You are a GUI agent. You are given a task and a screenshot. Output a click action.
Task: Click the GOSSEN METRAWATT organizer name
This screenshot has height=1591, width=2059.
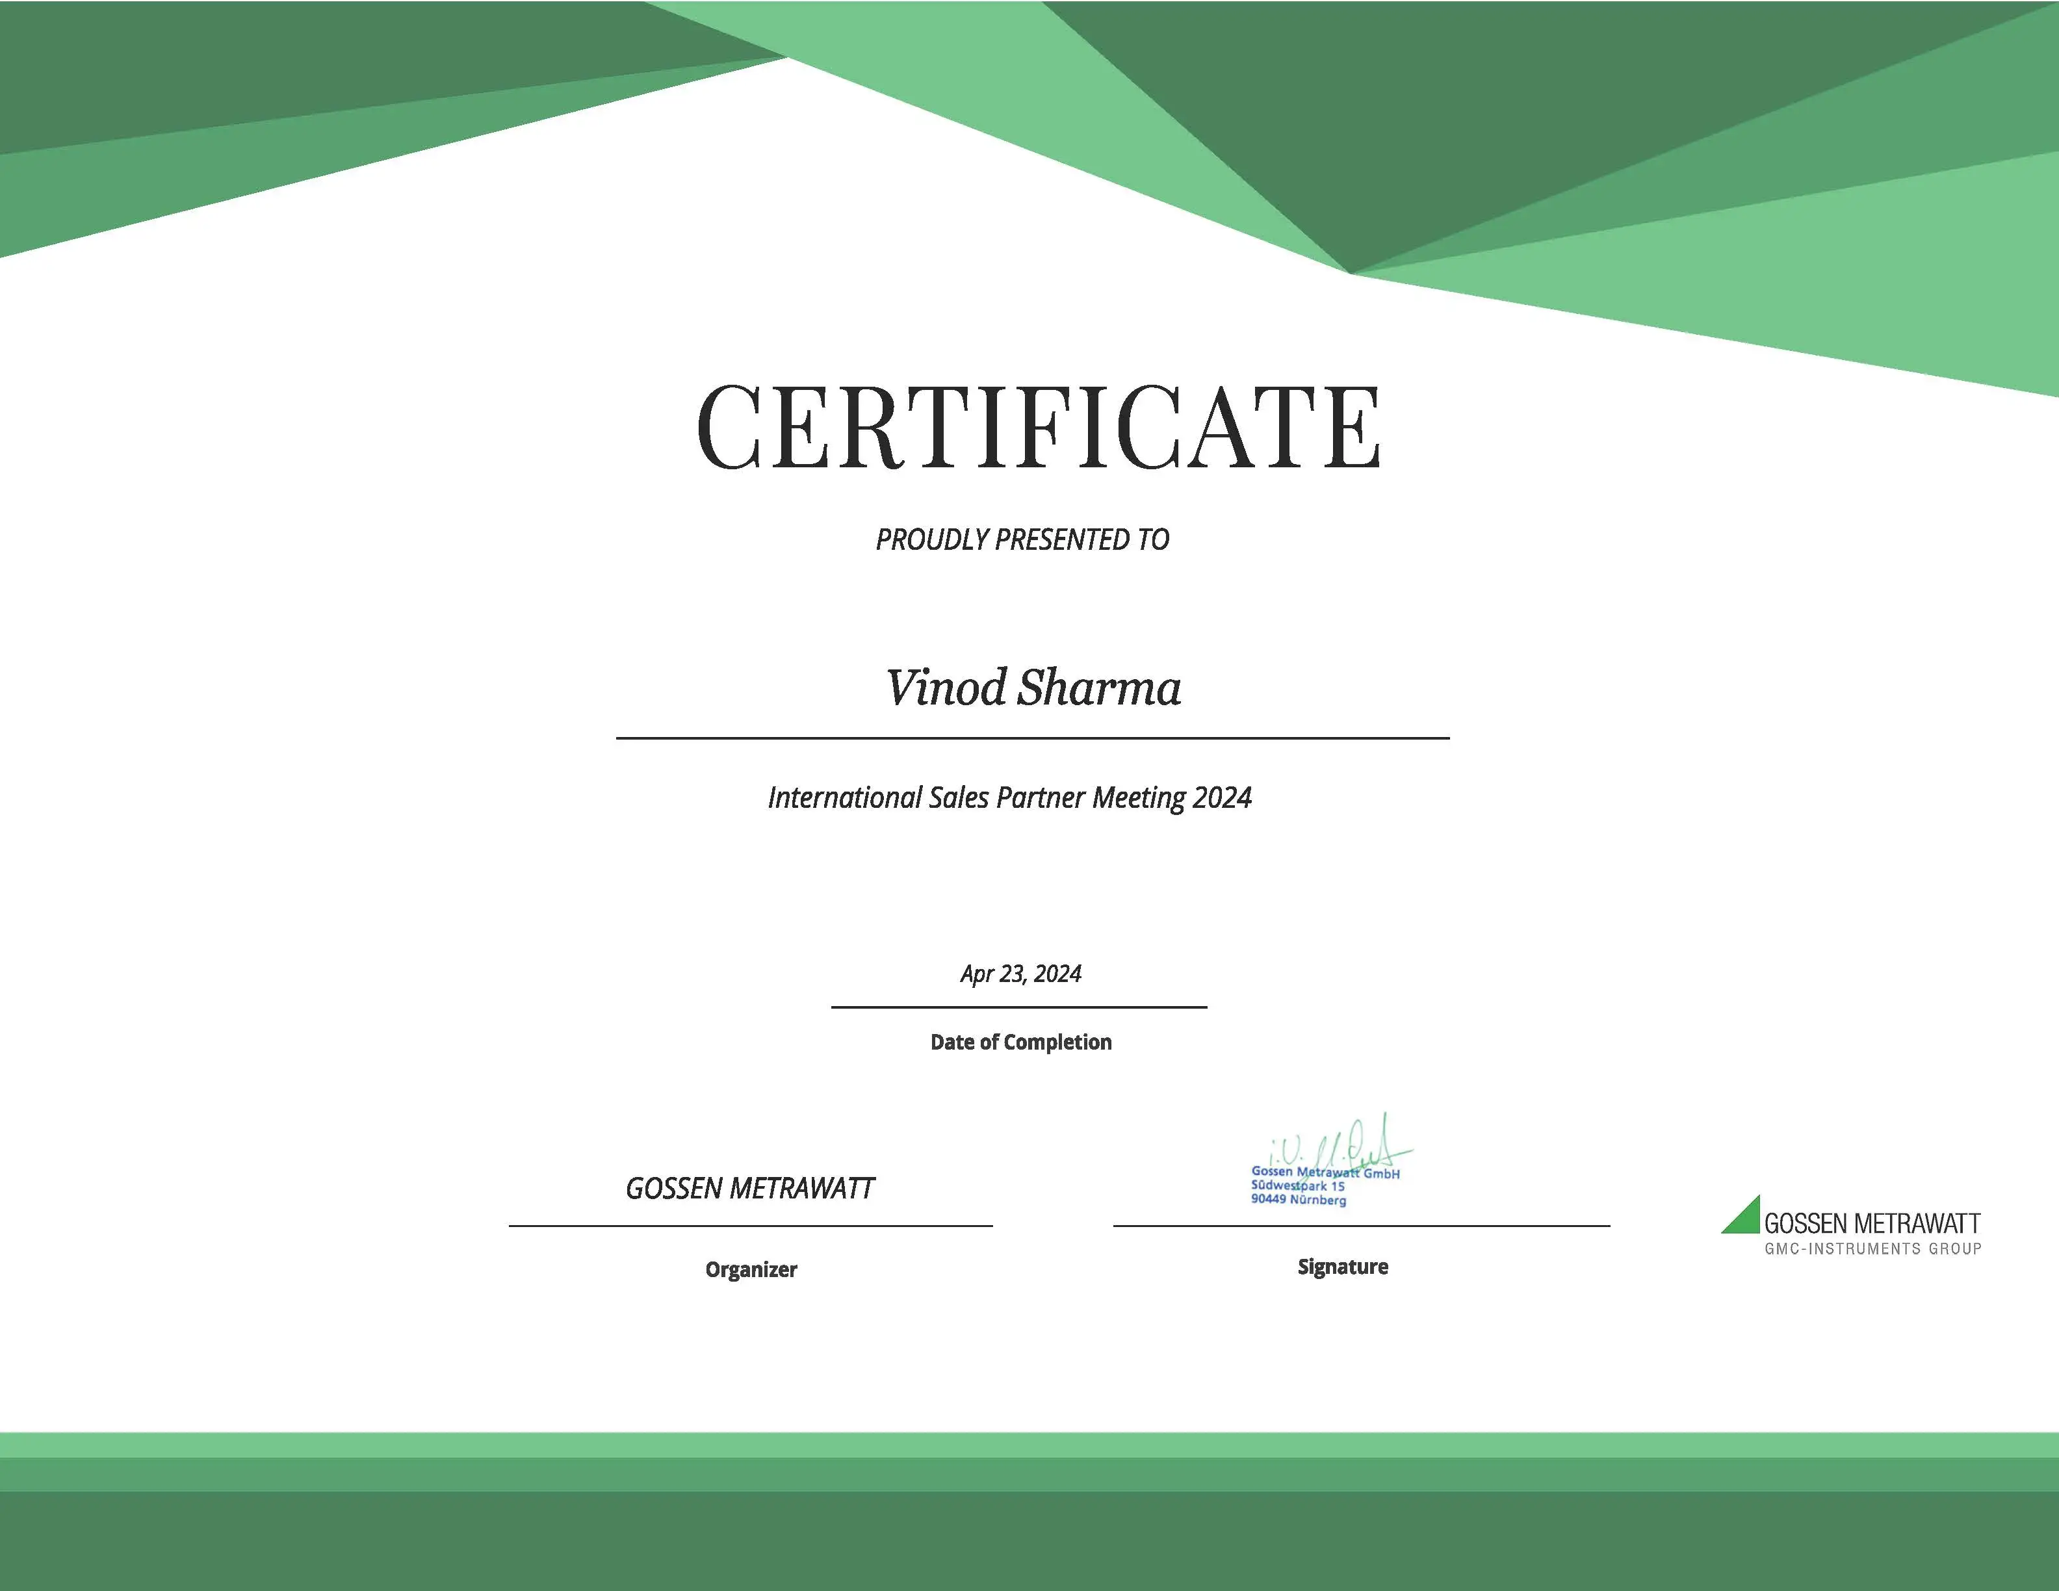749,1189
